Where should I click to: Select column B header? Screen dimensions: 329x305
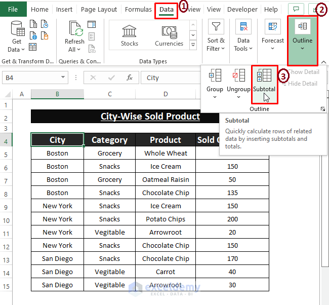pyautogui.click(x=58, y=94)
